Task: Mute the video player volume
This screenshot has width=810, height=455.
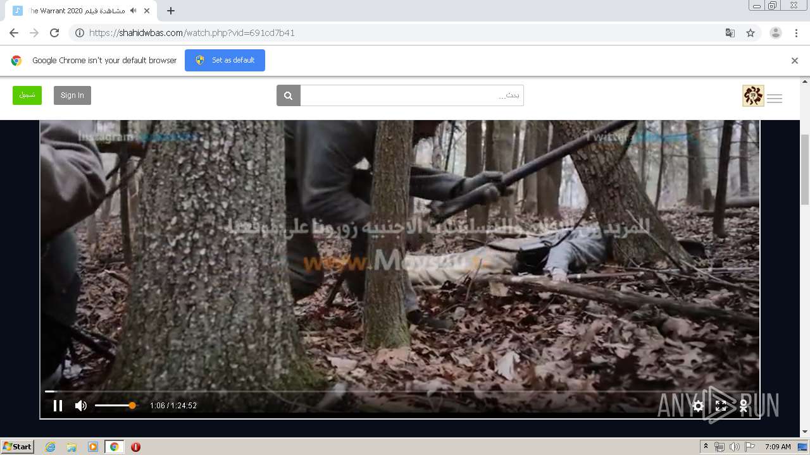Action: click(81, 406)
